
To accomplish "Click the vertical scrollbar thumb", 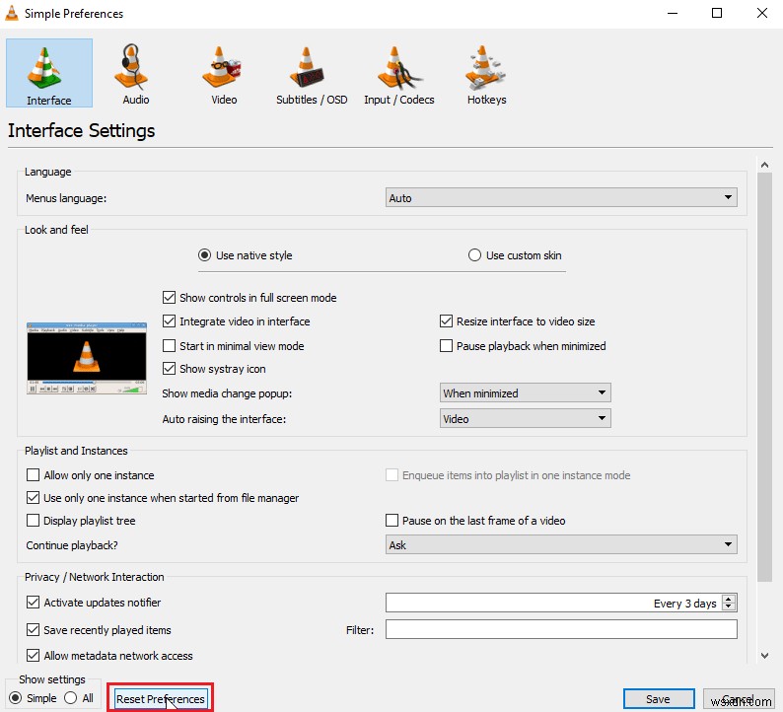I will point(764,377).
